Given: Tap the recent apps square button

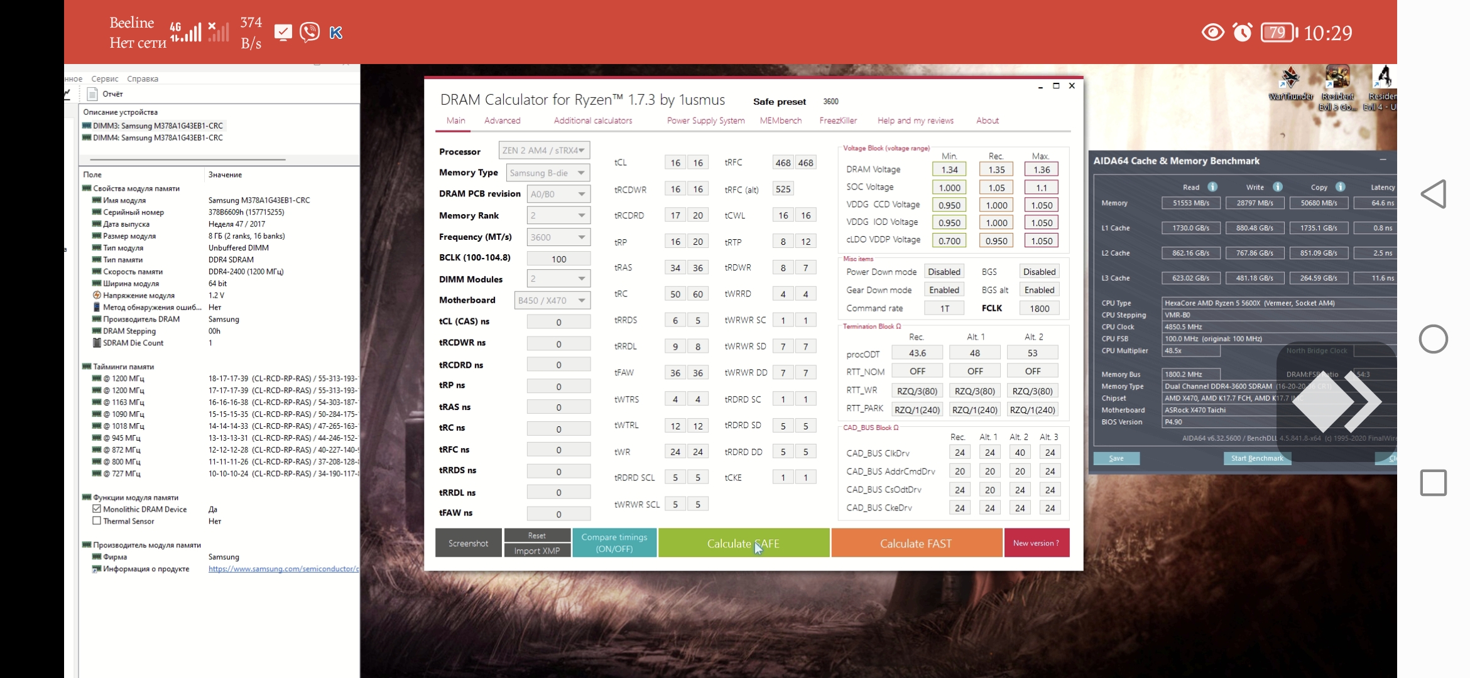Looking at the screenshot, I should tap(1434, 483).
